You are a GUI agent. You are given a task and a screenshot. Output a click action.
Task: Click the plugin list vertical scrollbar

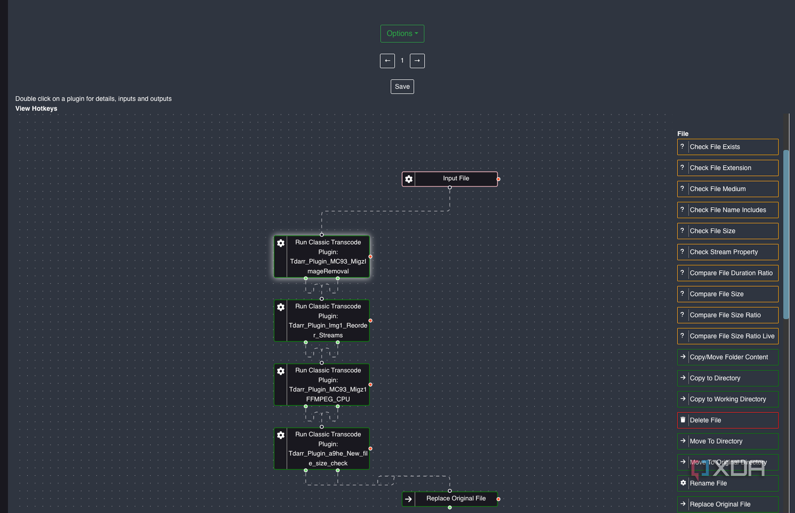786,235
